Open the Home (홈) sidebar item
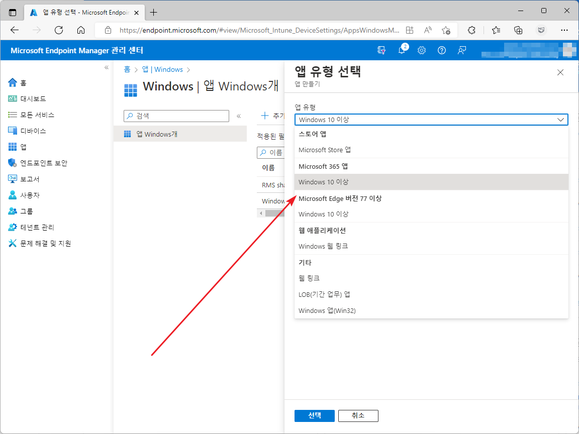This screenshot has height=434, width=579. click(x=18, y=83)
